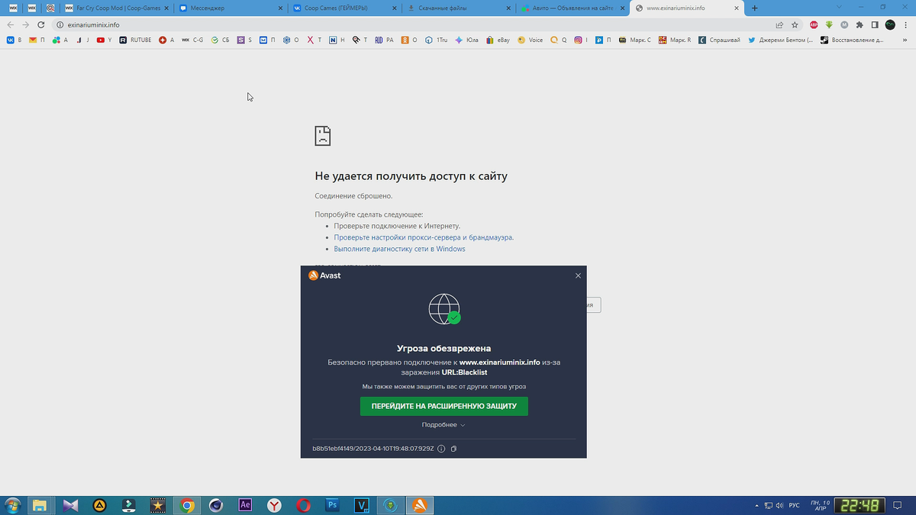The width and height of the screenshot is (916, 515).
Task: Click the info icon next to threat ID
Action: (441, 449)
